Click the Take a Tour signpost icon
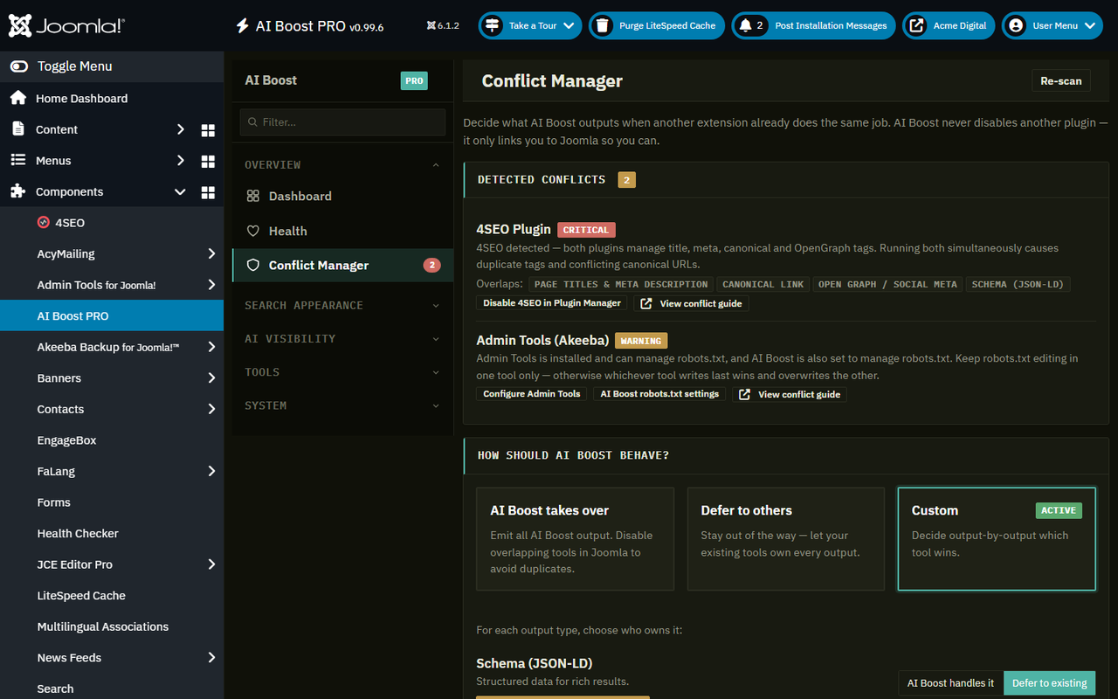The height and width of the screenshot is (699, 1118). 493,25
